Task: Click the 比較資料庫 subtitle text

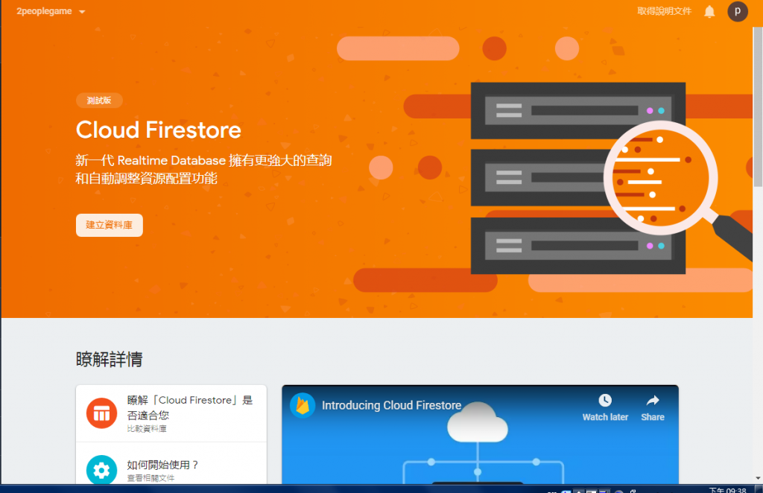Action: (147, 429)
